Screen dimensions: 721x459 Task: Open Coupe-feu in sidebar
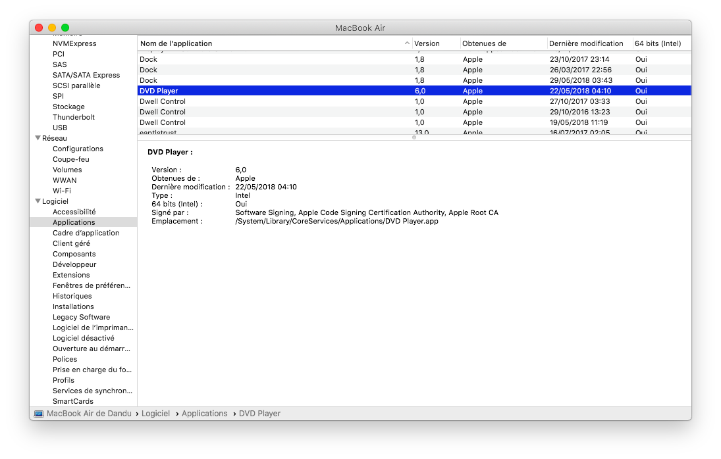point(71,159)
